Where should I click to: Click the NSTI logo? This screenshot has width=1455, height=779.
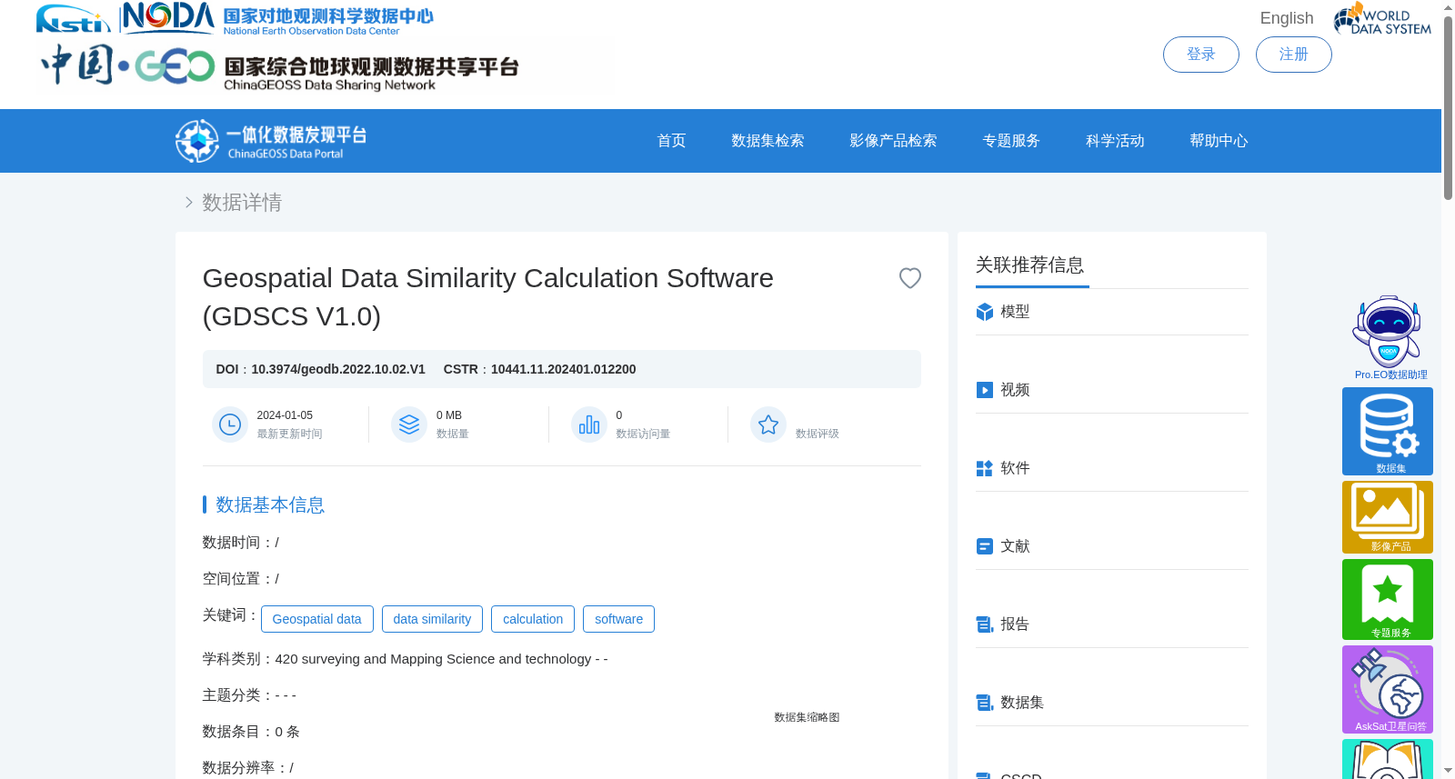73,18
